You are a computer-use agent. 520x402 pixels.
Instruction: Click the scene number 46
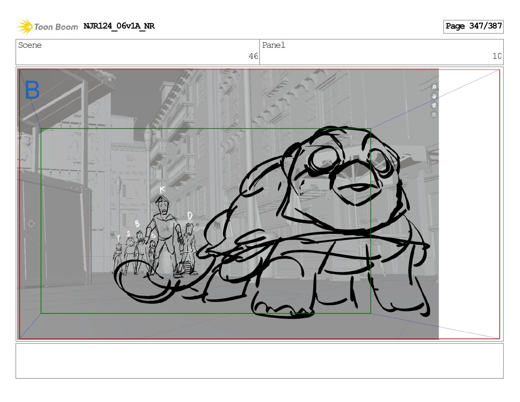(x=253, y=56)
